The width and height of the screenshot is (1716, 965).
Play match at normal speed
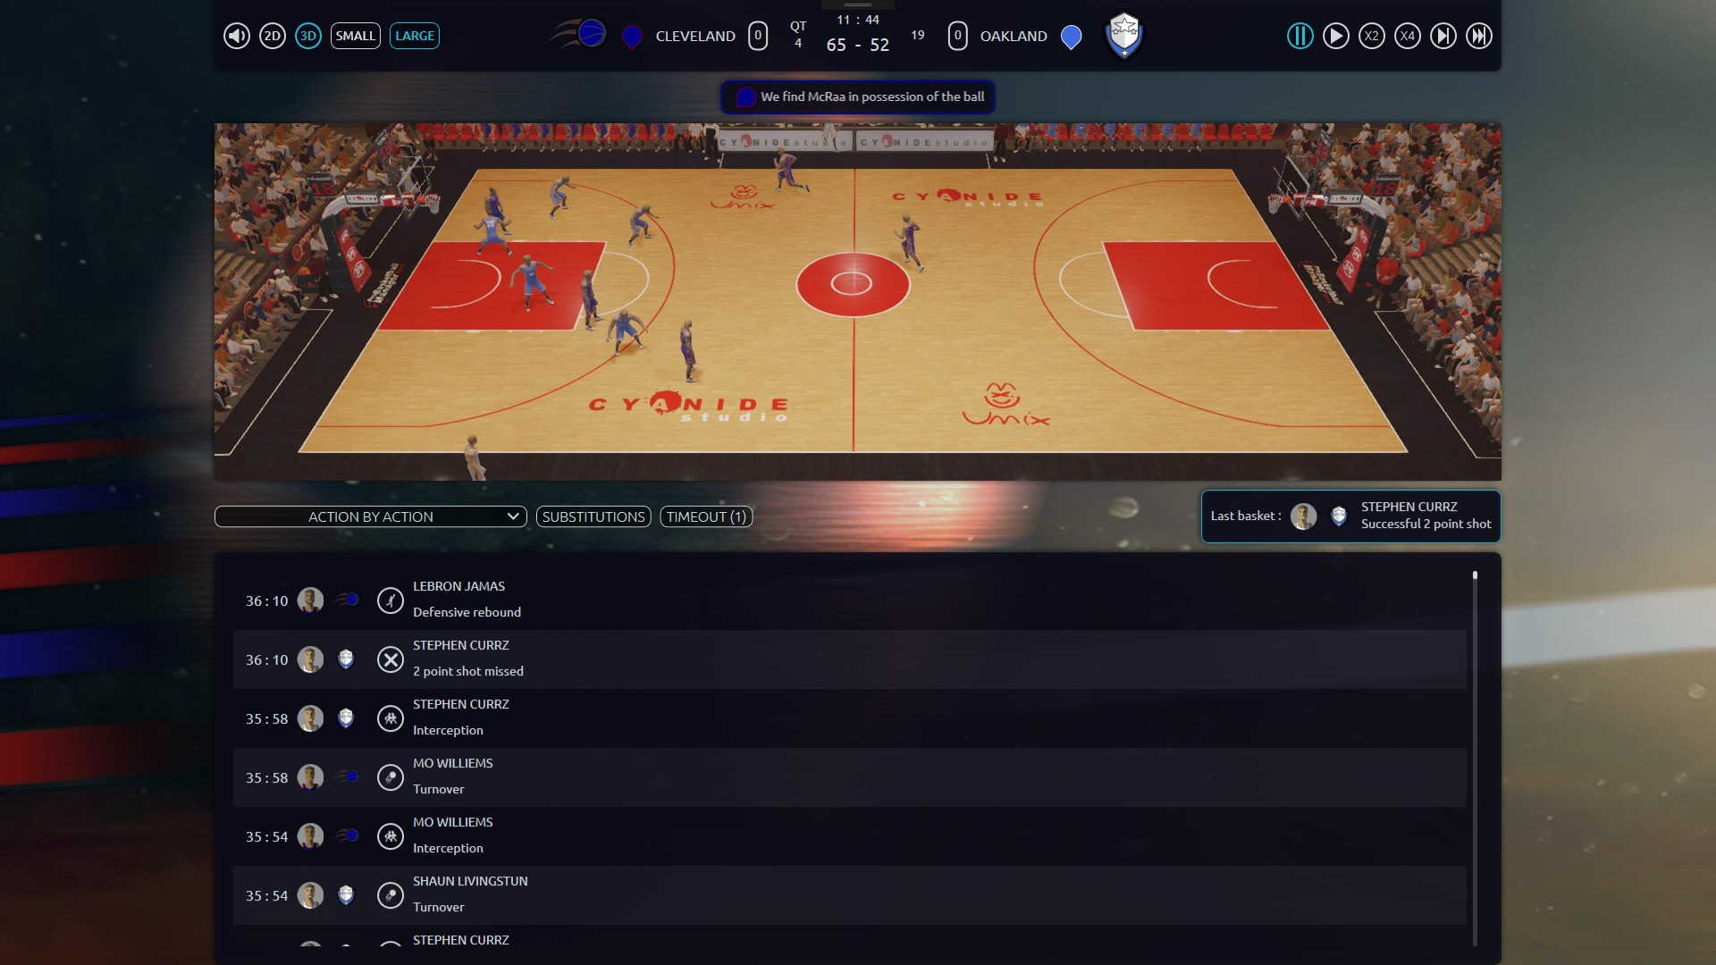(x=1335, y=36)
